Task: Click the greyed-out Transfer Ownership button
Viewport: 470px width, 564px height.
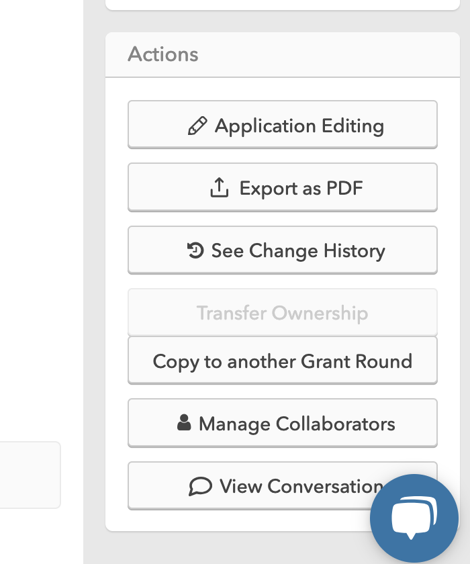Action: [283, 312]
